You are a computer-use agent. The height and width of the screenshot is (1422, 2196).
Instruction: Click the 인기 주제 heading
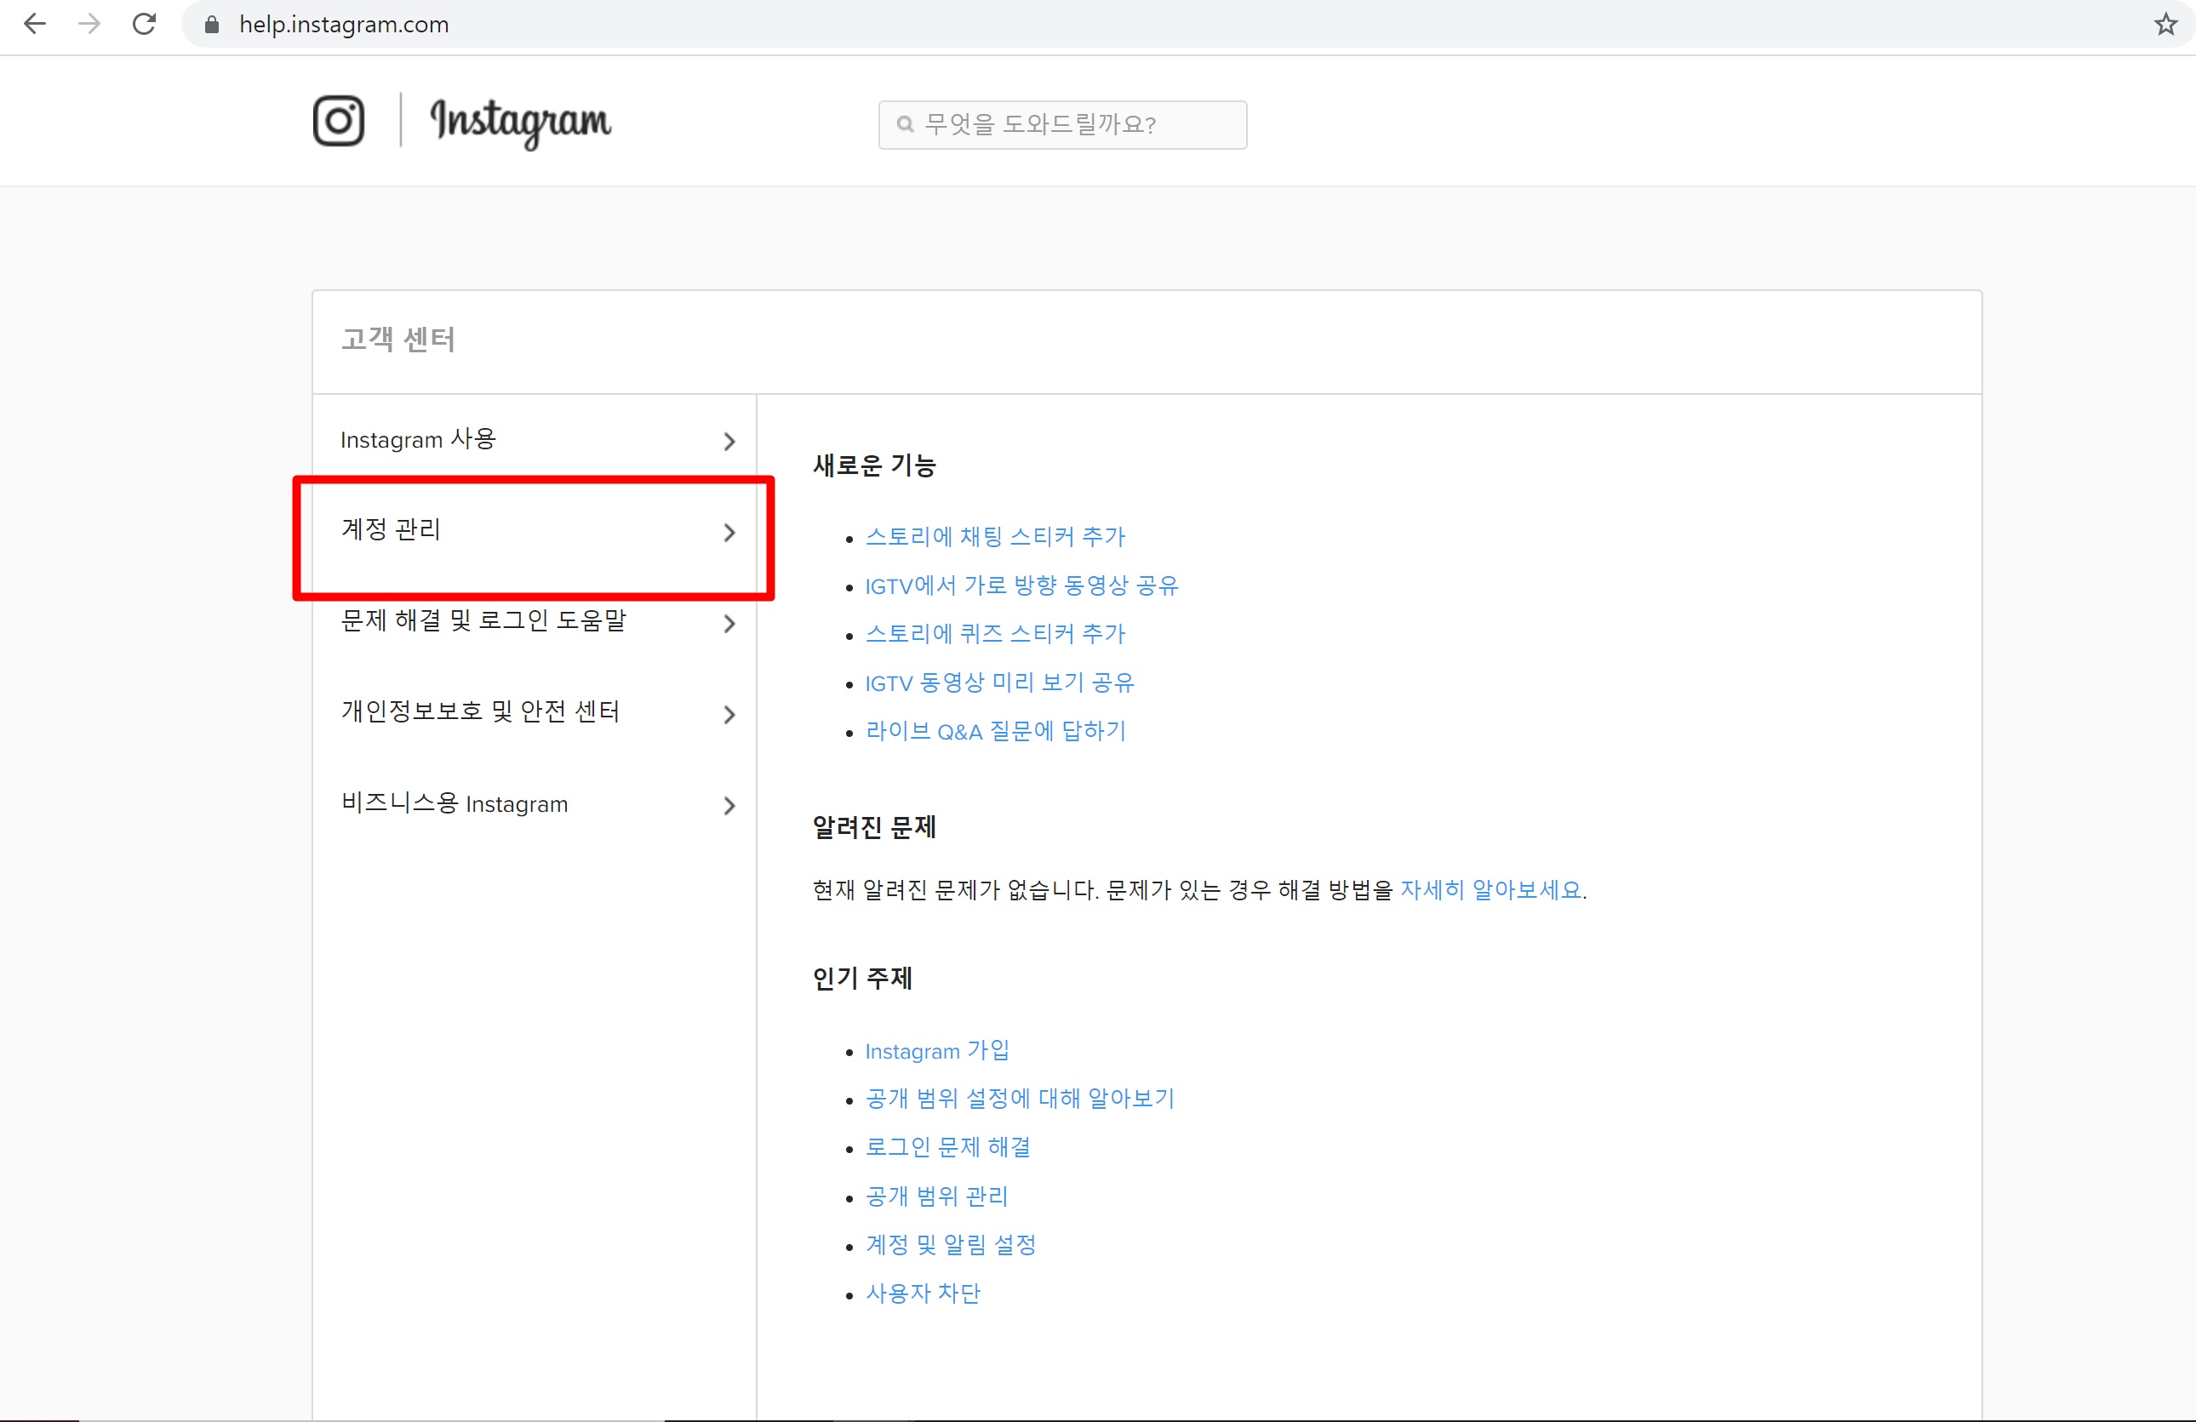point(861,978)
